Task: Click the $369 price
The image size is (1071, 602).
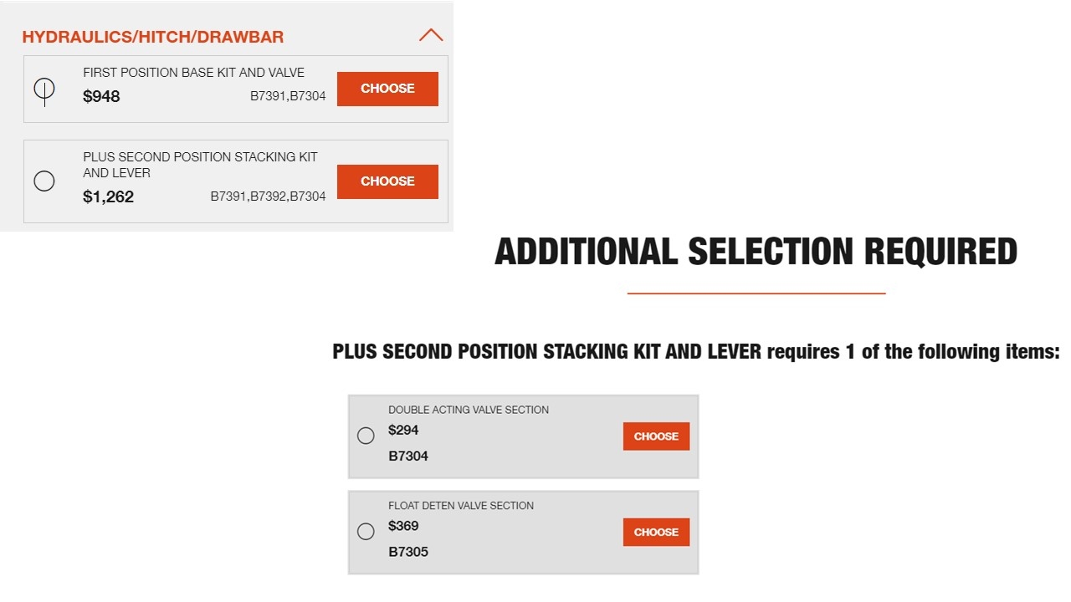Action: coord(403,527)
